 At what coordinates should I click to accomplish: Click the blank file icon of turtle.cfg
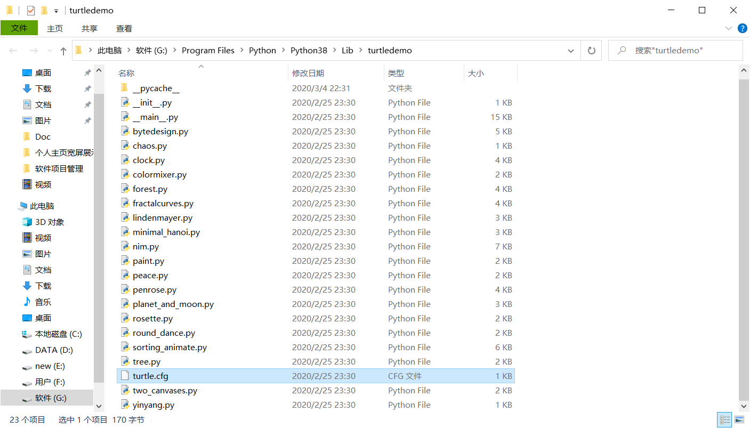125,376
